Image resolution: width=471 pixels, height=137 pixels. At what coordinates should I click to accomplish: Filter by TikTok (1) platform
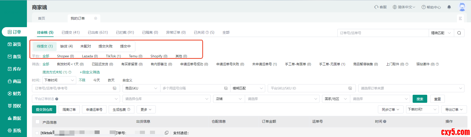[113, 56]
